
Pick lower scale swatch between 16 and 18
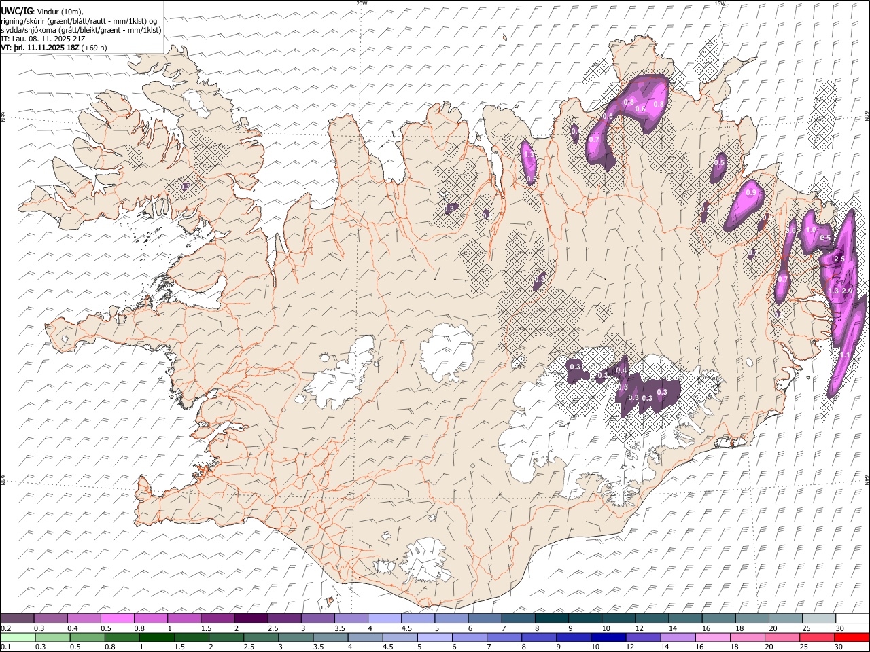tap(712, 637)
